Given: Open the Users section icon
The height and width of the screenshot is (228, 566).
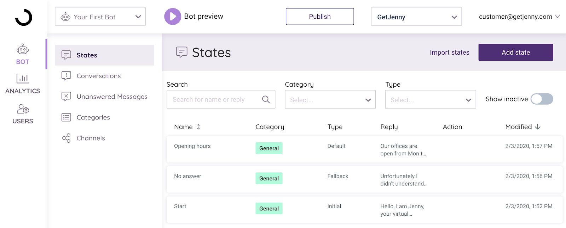Looking at the screenshot, I should (23, 109).
